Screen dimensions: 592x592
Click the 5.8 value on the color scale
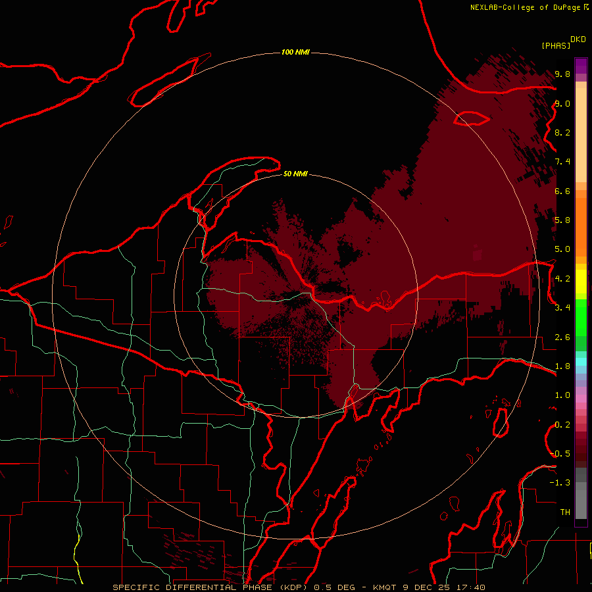[x=562, y=220]
